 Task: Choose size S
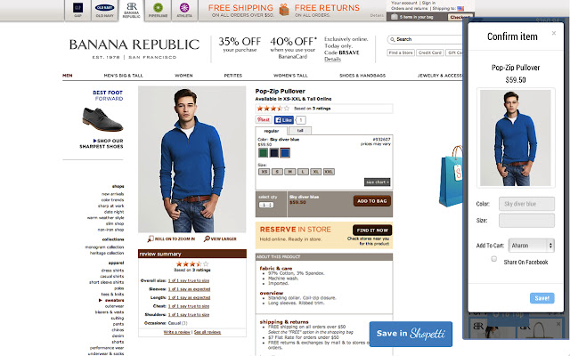[x=277, y=172]
